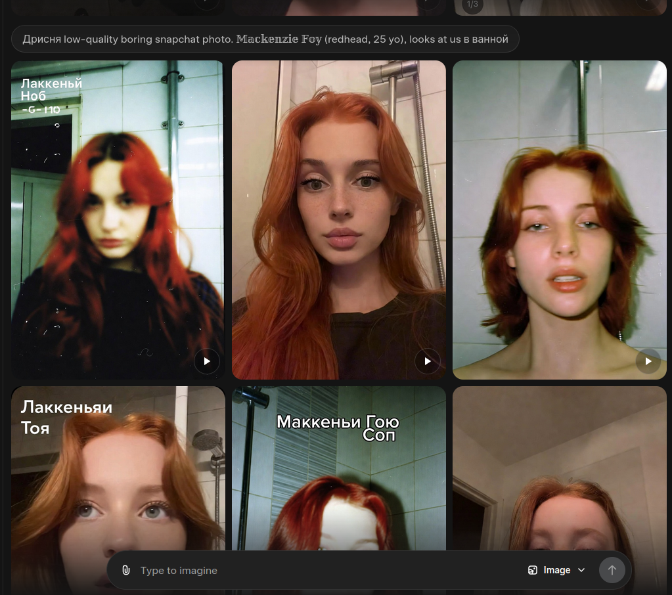Open the 'Маккеньи Гою Соп' captioned image
This screenshot has width=672, height=595.
[x=338, y=468]
